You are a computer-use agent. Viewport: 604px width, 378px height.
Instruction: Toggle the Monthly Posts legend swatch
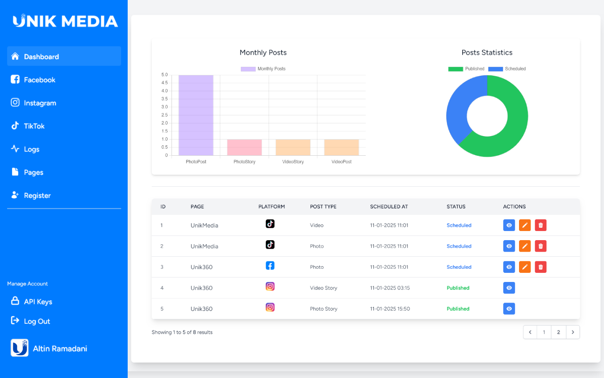tap(248, 69)
